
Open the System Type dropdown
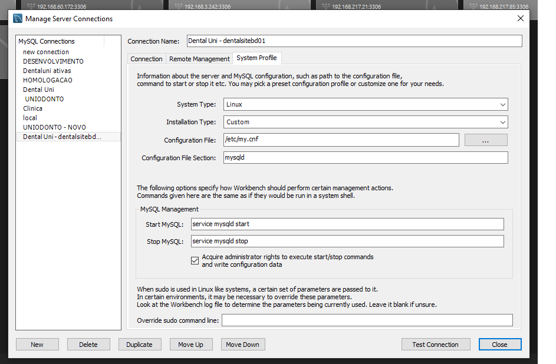(x=366, y=104)
